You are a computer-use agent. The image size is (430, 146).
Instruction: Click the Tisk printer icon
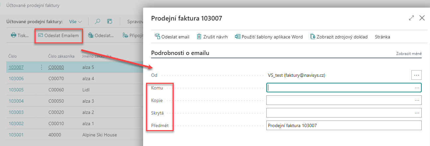coord(14,35)
